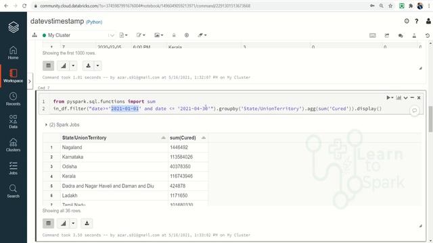Download lower results as CSV

pos(87,223)
